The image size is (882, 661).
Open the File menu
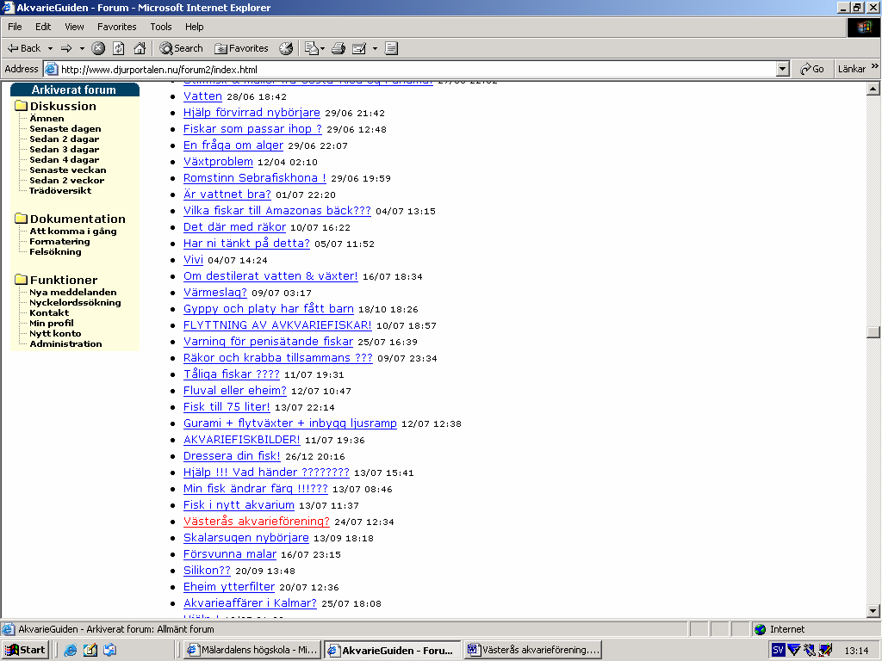tap(16, 27)
